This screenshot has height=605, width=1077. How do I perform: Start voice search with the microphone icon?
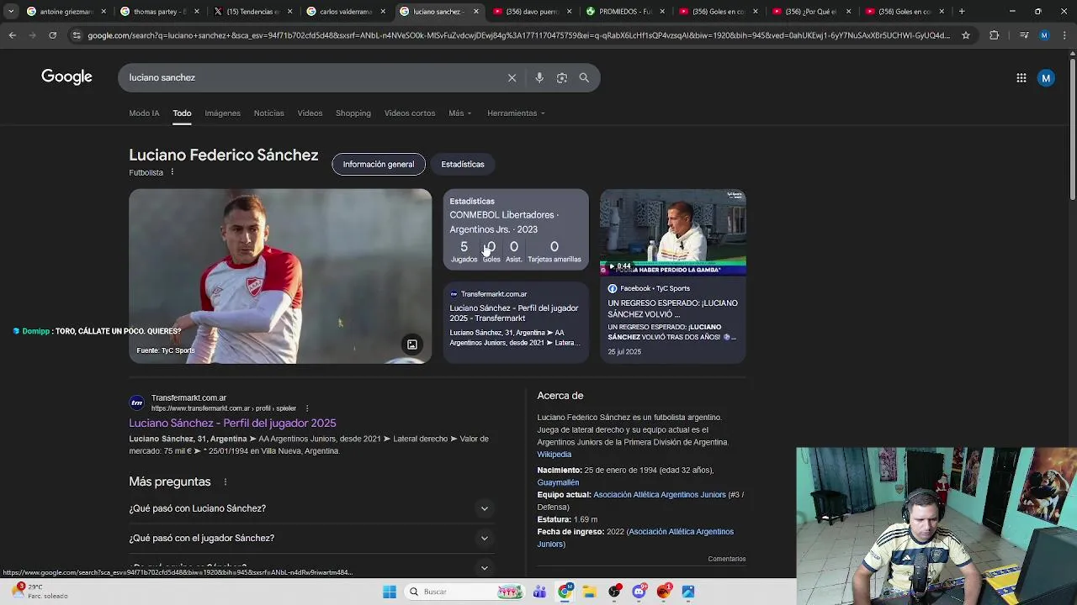[x=539, y=77]
